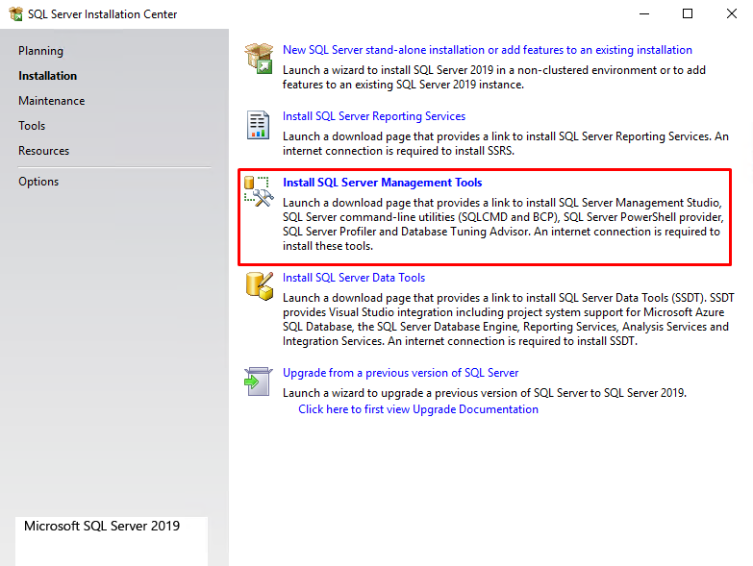Click here to first view Upgrade Documentation
Image resolution: width=753 pixels, height=566 pixels.
pos(418,409)
